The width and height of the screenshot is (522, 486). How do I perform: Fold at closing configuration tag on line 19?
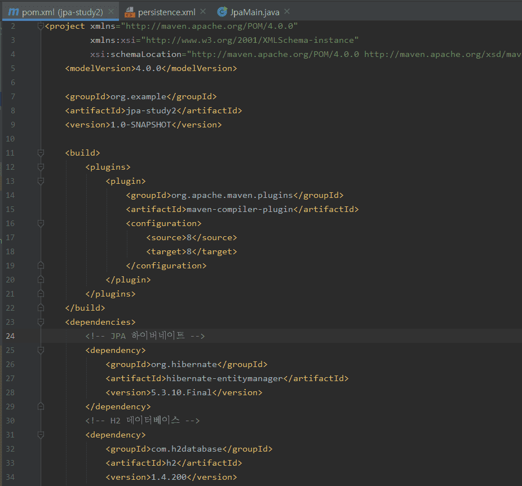41,266
